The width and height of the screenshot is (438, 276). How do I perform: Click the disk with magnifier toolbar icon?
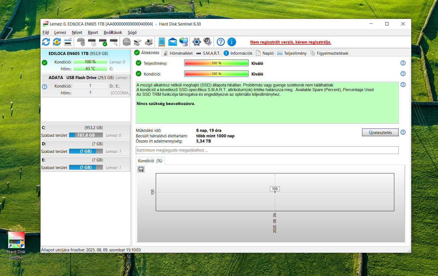click(x=114, y=42)
